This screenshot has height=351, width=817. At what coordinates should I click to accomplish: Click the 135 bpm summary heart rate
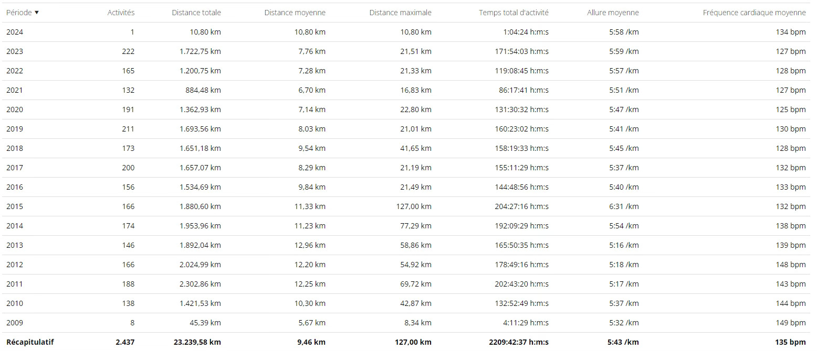tap(790, 342)
